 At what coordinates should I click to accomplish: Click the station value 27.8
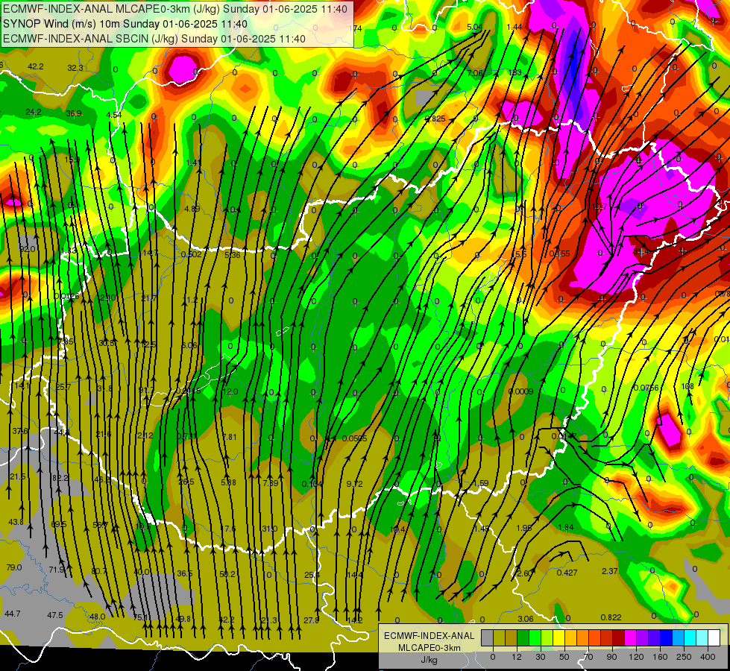tap(312, 620)
